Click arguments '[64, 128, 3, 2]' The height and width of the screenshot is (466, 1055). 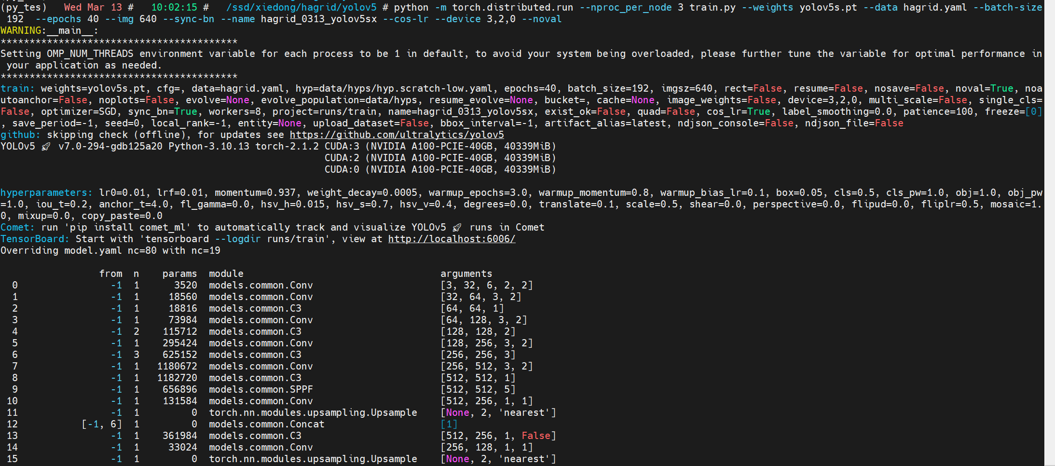(x=483, y=320)
